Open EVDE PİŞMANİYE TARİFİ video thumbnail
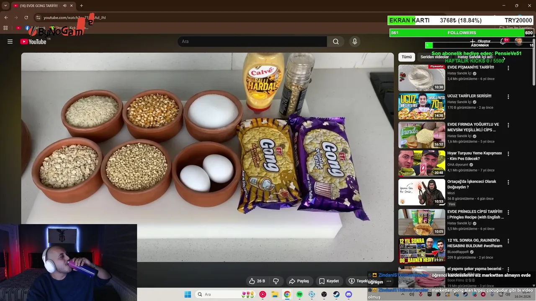This screenshot has height=301, width=536. (421, 78)
